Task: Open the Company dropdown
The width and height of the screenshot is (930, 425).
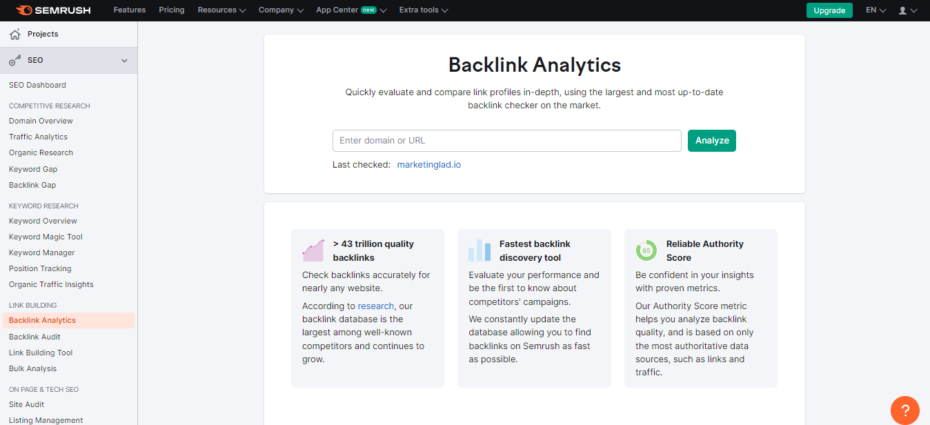Action: coord(281,10)
